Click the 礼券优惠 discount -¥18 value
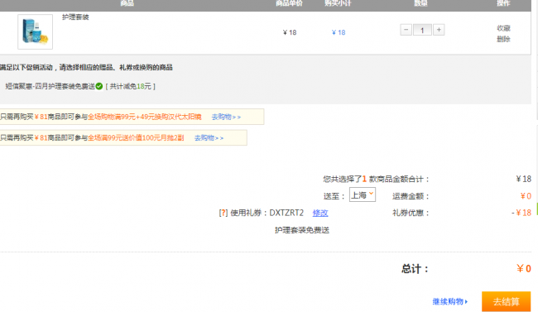 click(521, 213)
